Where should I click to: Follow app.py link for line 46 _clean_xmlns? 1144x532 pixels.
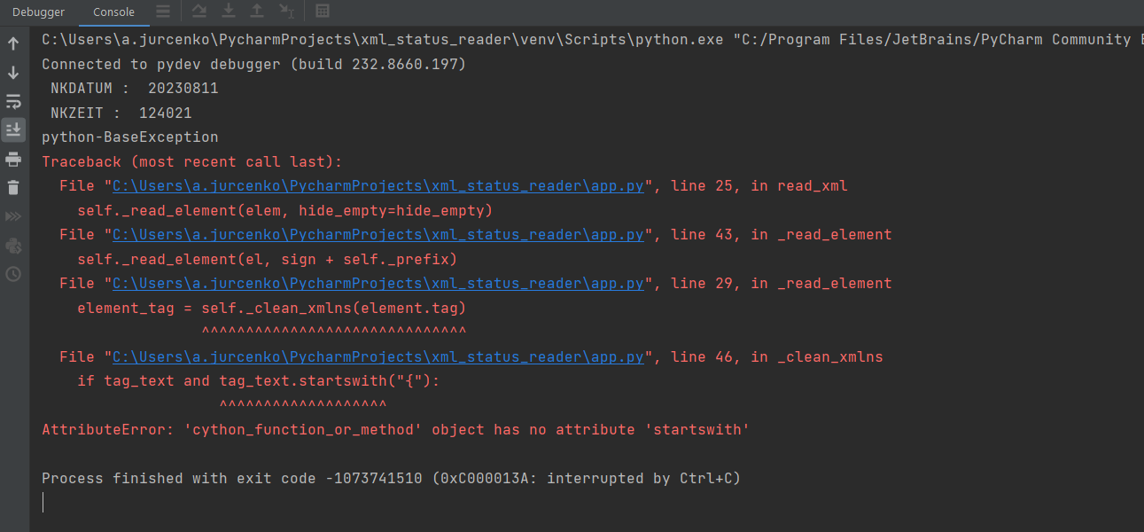click(378, 356)
